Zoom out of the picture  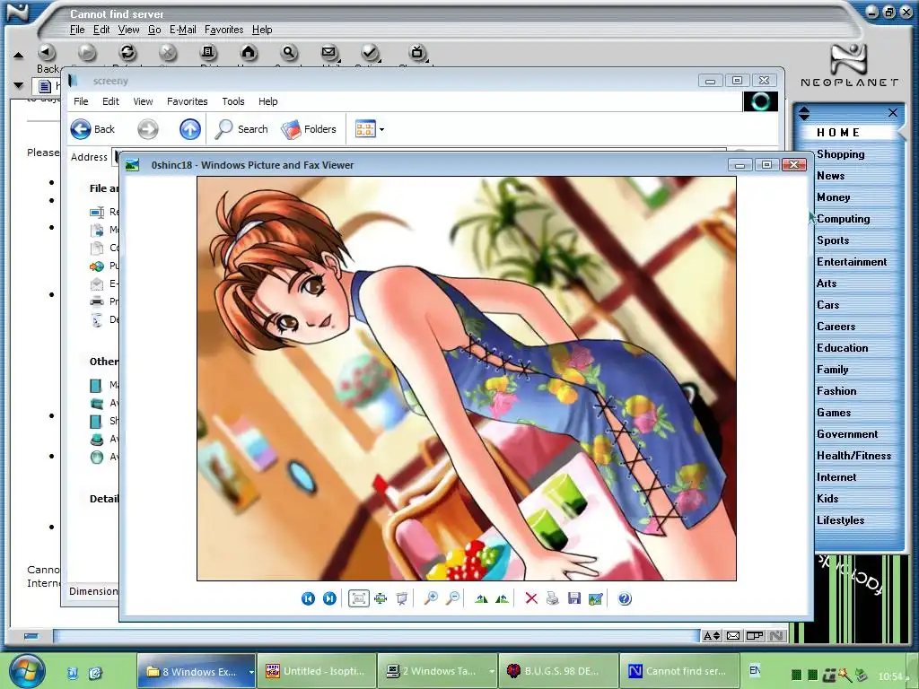(452, 598)
